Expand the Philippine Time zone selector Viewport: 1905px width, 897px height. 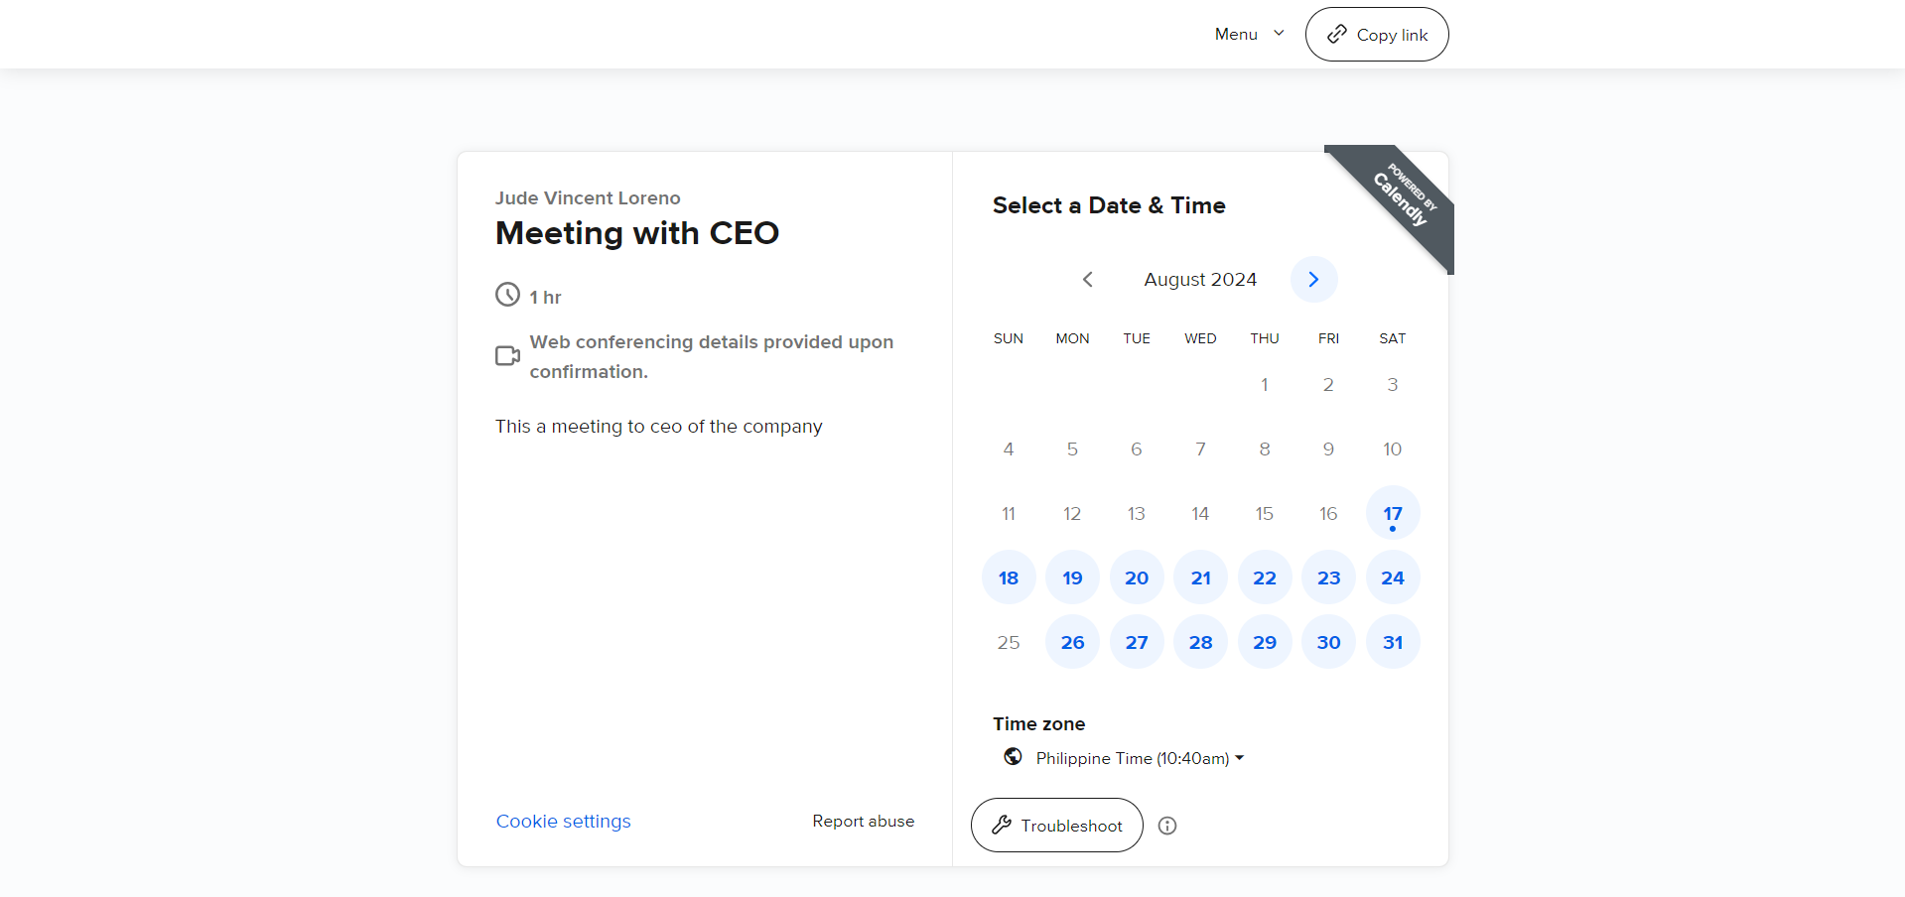1140,758
